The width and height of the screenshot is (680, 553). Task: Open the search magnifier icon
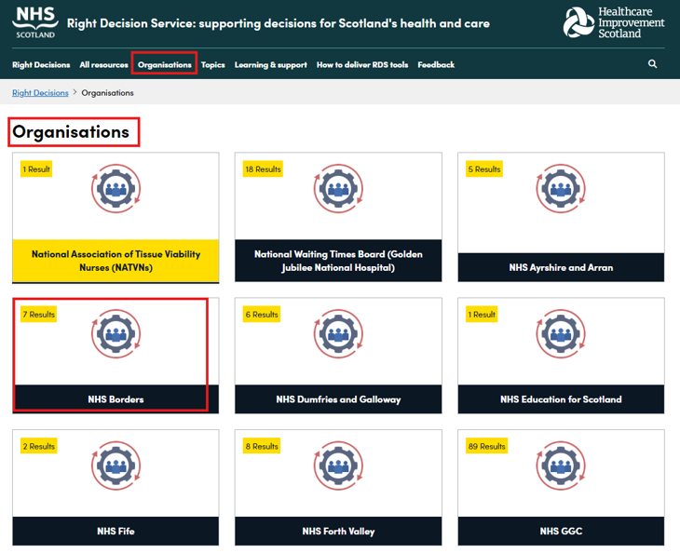(x=652, y=64)
